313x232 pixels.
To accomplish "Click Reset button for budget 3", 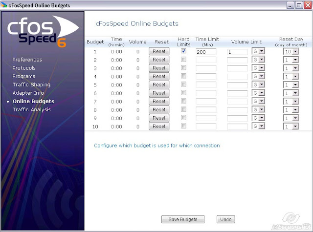I will [159, 68].
